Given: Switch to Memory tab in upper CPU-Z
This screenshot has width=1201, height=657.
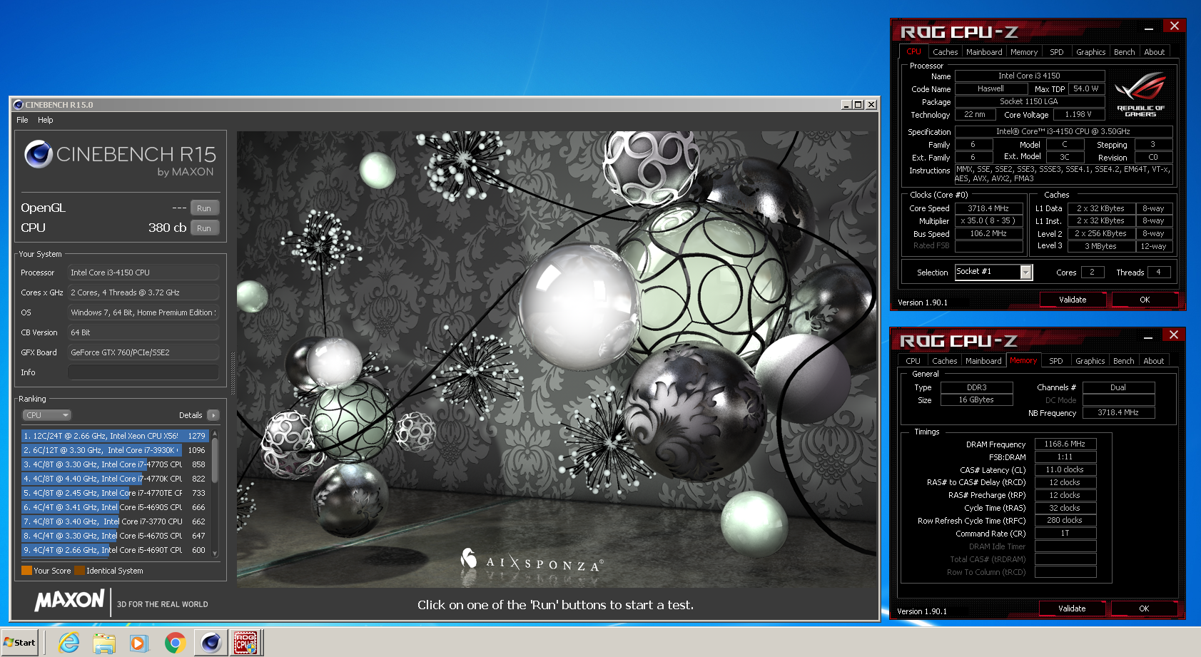Looking at the screenshot, I should pyautogui.click(x=1024, y=52).
